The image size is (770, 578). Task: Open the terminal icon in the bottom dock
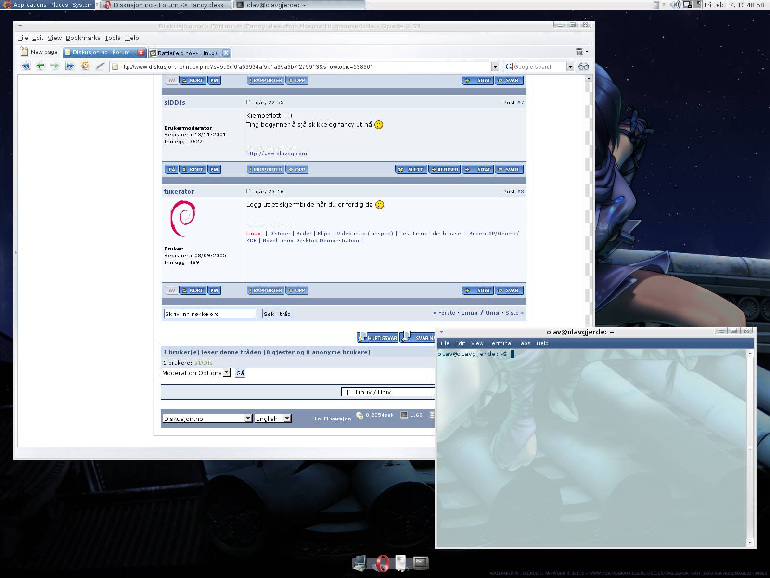click(x=421, y=563)
